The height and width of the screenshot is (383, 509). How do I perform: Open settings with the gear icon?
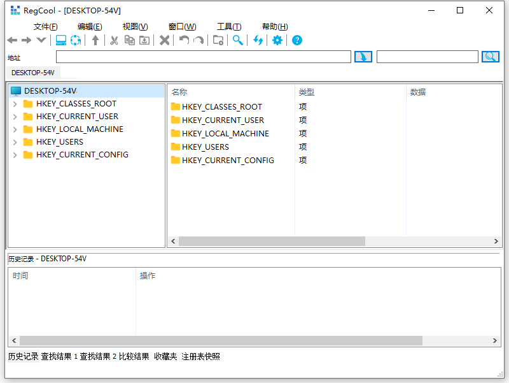(x=277, y=40)
